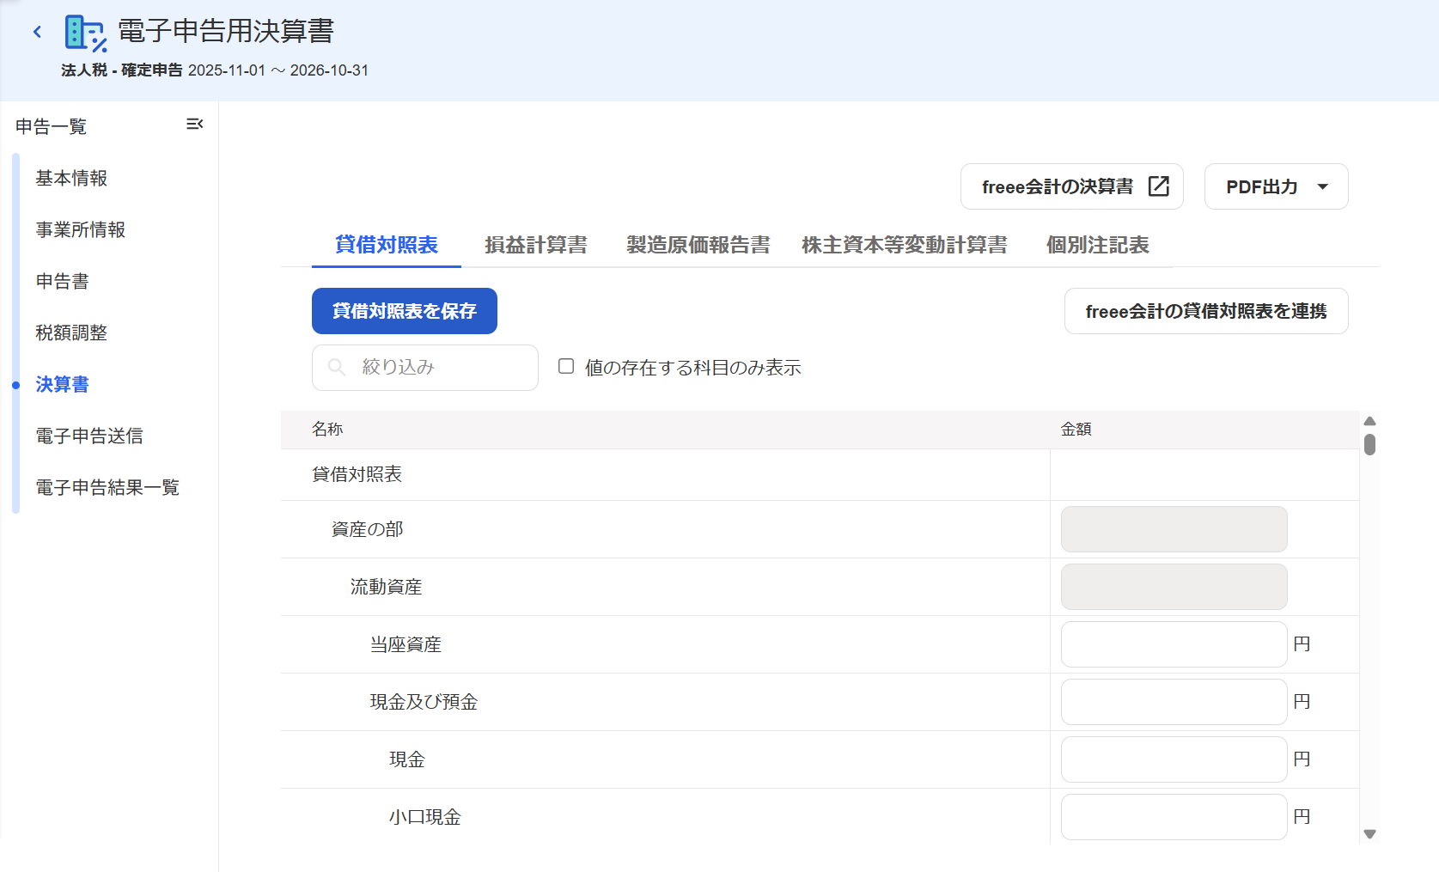
Task: Click the 当座資産 row label
Action: click(405, 644)
